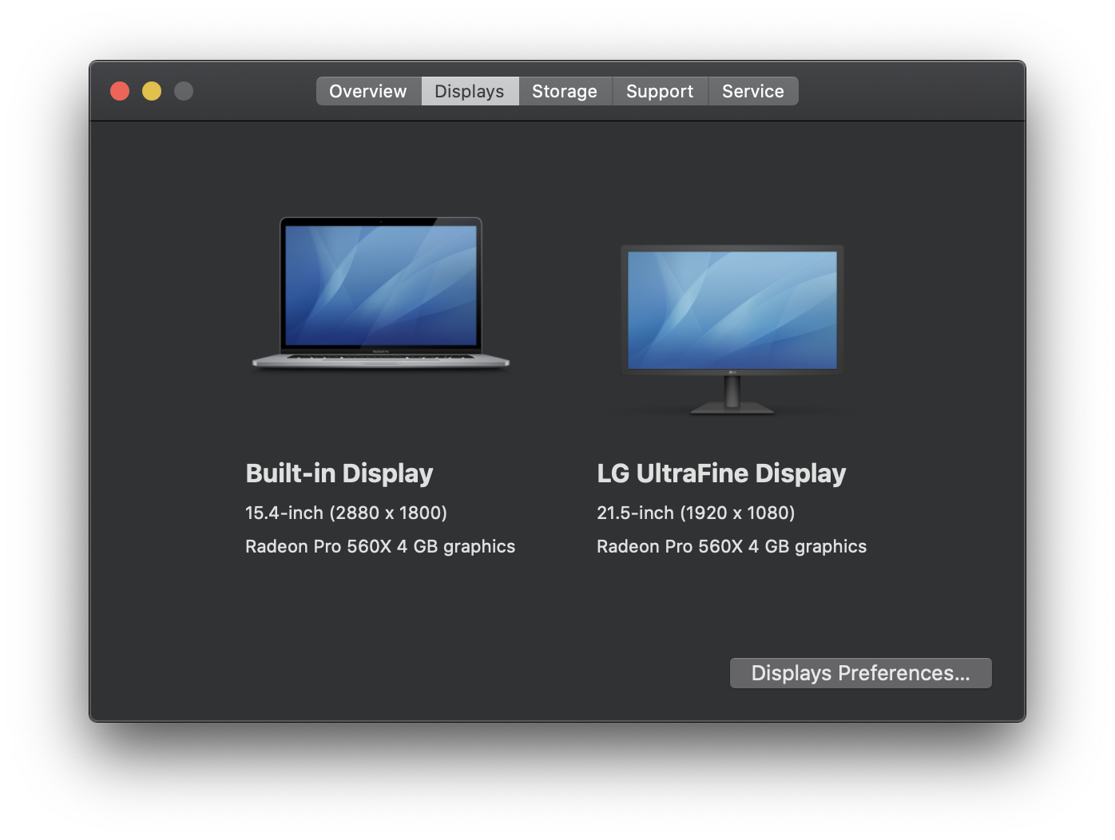View the Service tab

click(x=752, y=90)
